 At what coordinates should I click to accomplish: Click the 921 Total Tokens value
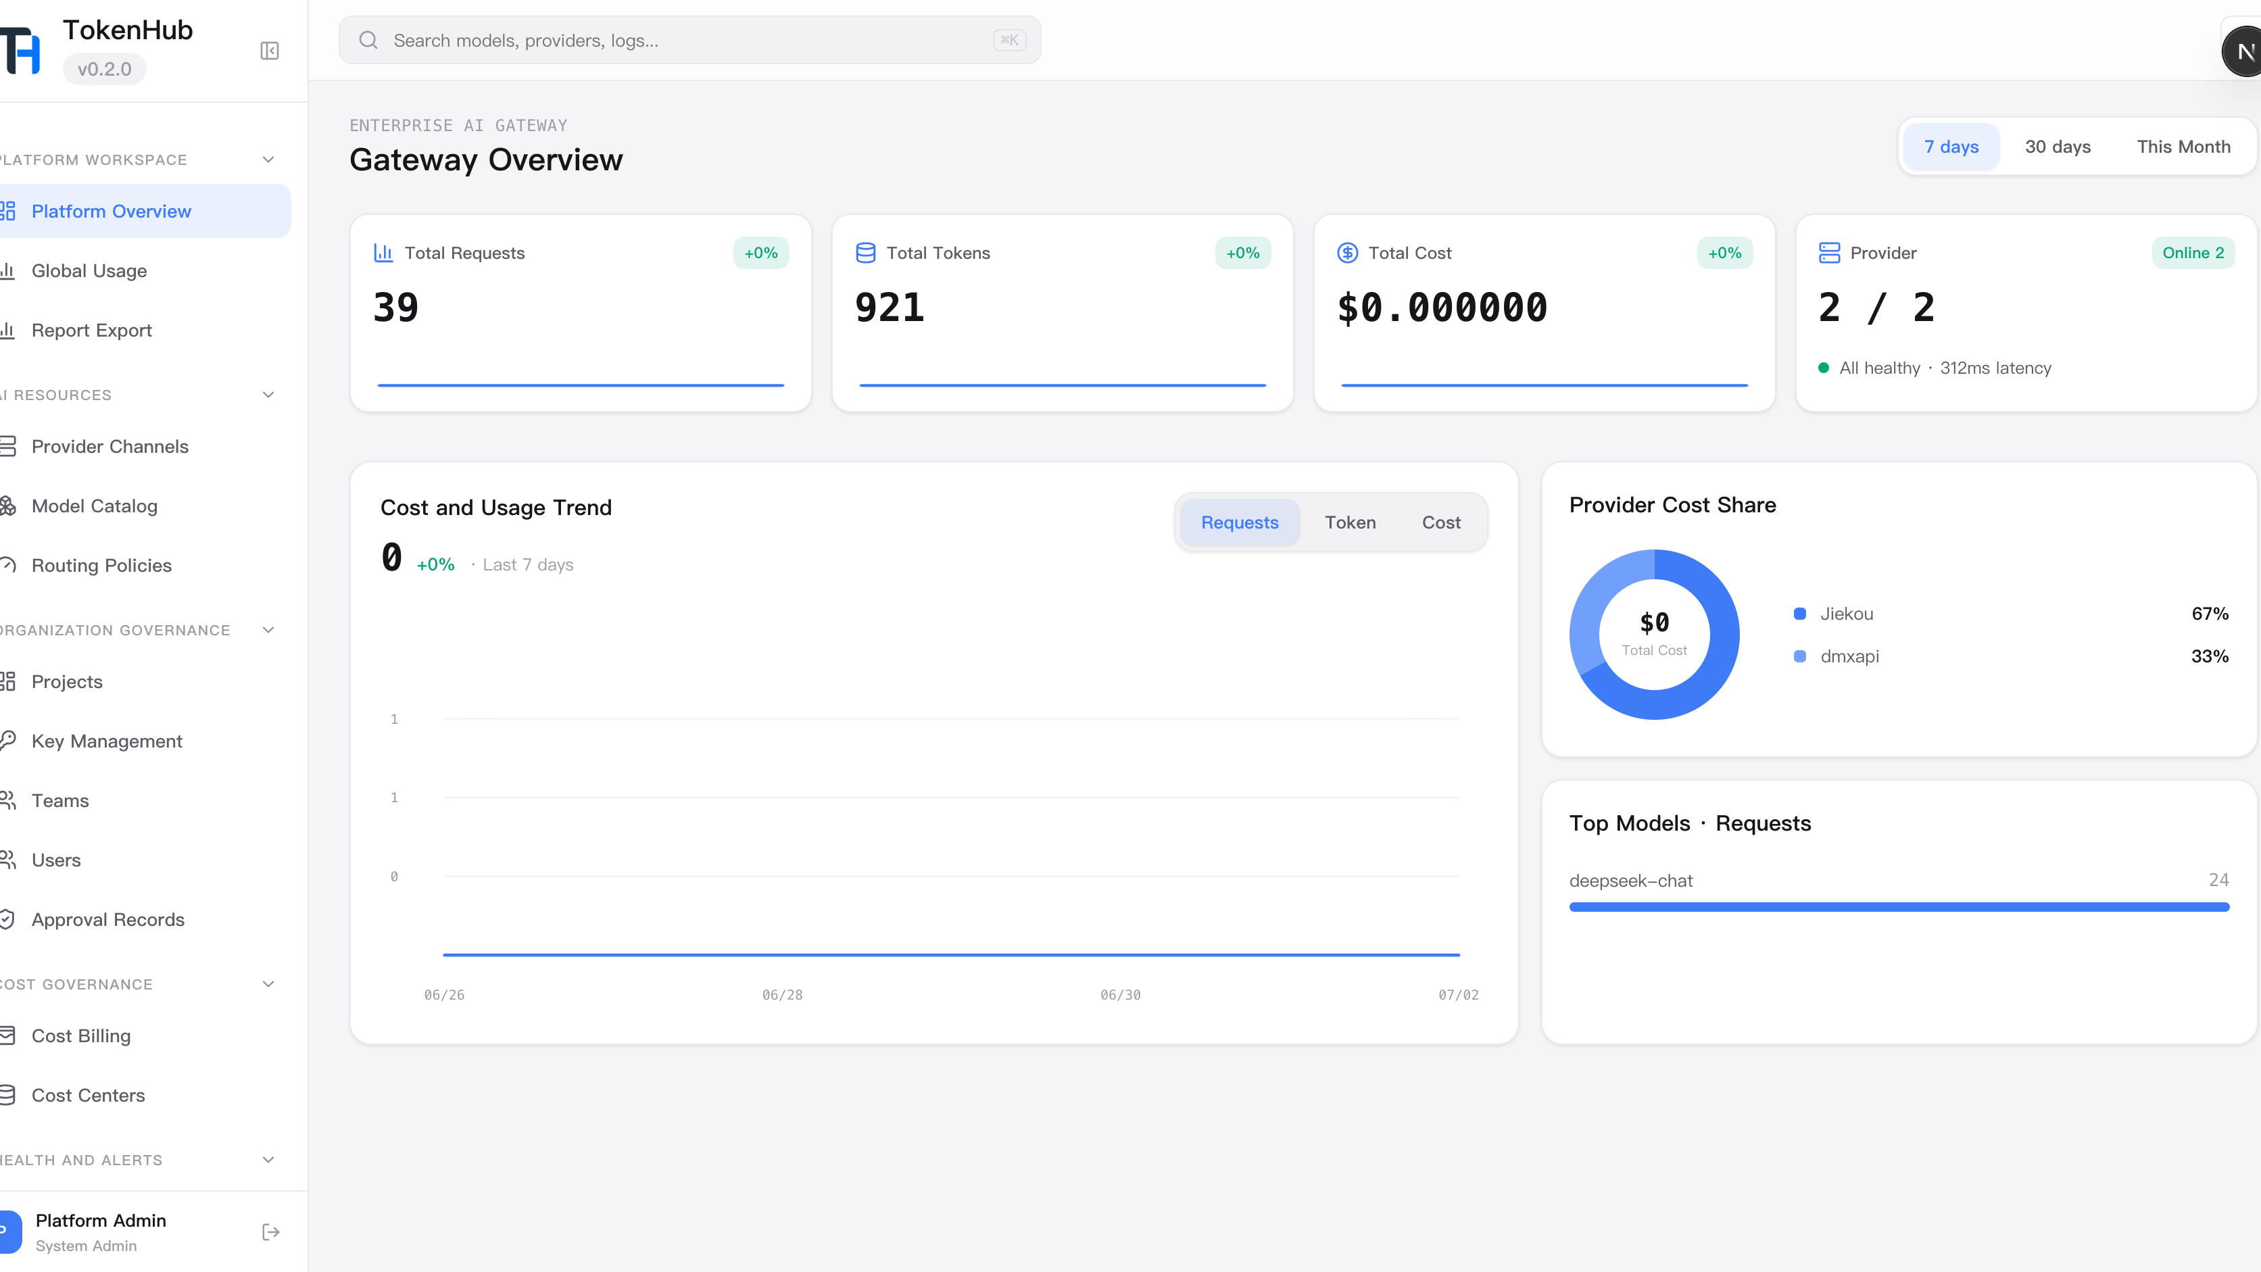[890, 308]
